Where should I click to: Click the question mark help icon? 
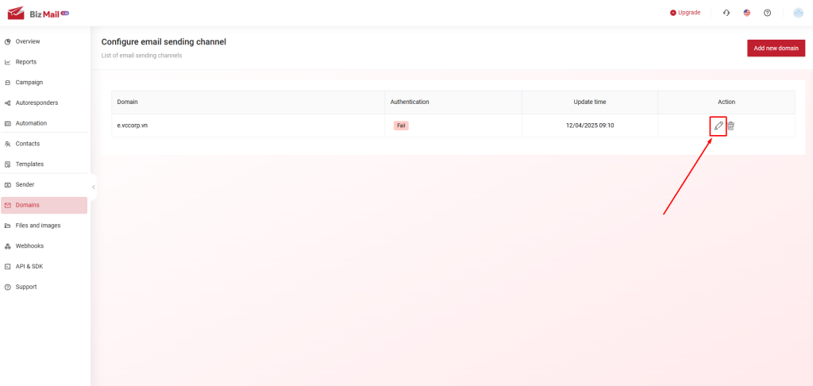[767, 13]
